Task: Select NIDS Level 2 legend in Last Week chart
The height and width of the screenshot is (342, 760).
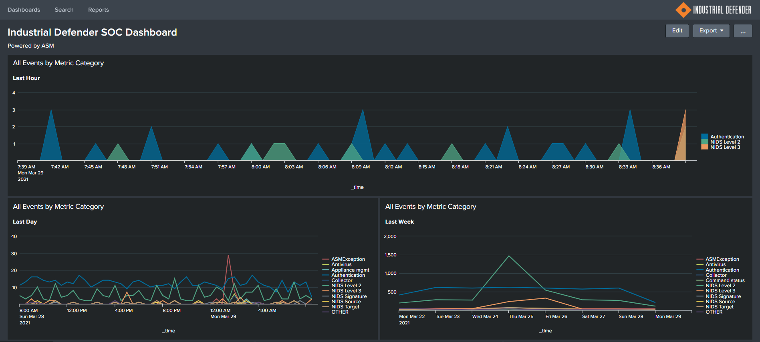Action: [716, 286]
